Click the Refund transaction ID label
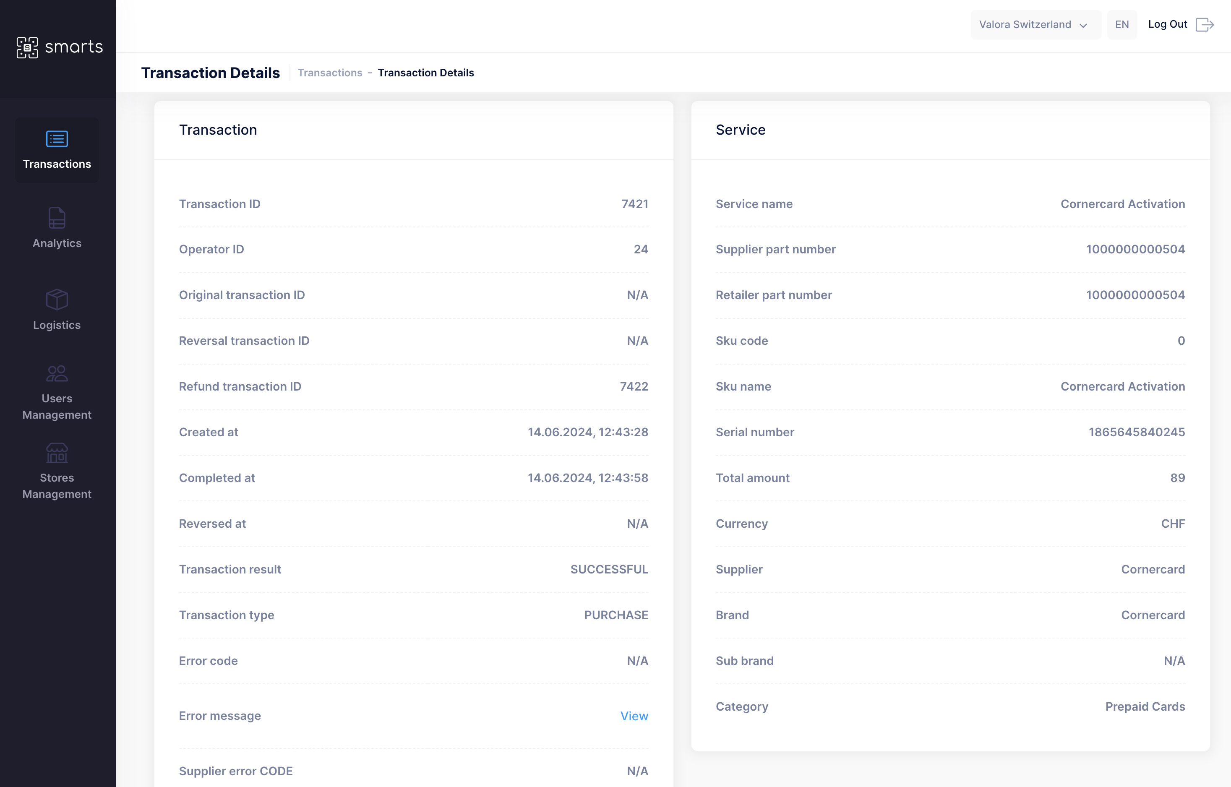 [x=240, y=386]
